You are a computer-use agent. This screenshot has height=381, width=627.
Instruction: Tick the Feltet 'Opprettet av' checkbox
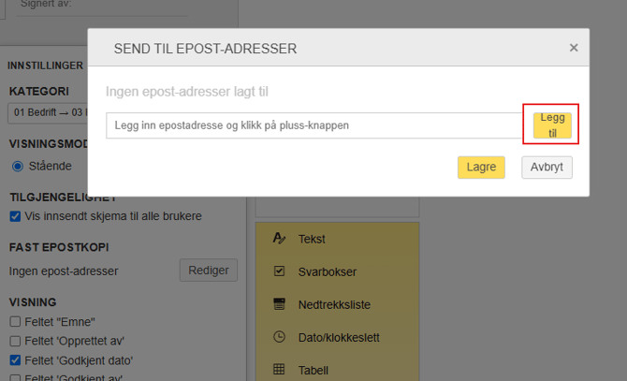(15, 341)
